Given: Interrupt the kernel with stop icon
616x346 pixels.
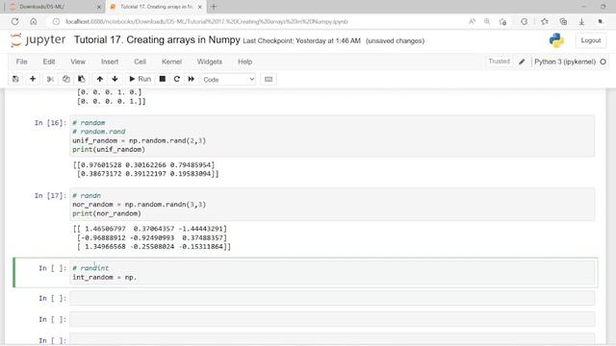Looking at the screenshot, I should tap(163, 79).
